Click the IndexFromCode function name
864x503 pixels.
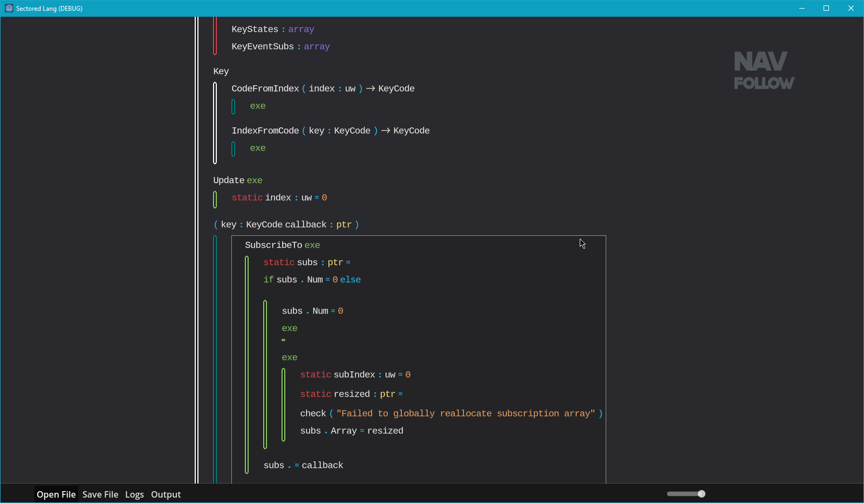click(265, 131)
